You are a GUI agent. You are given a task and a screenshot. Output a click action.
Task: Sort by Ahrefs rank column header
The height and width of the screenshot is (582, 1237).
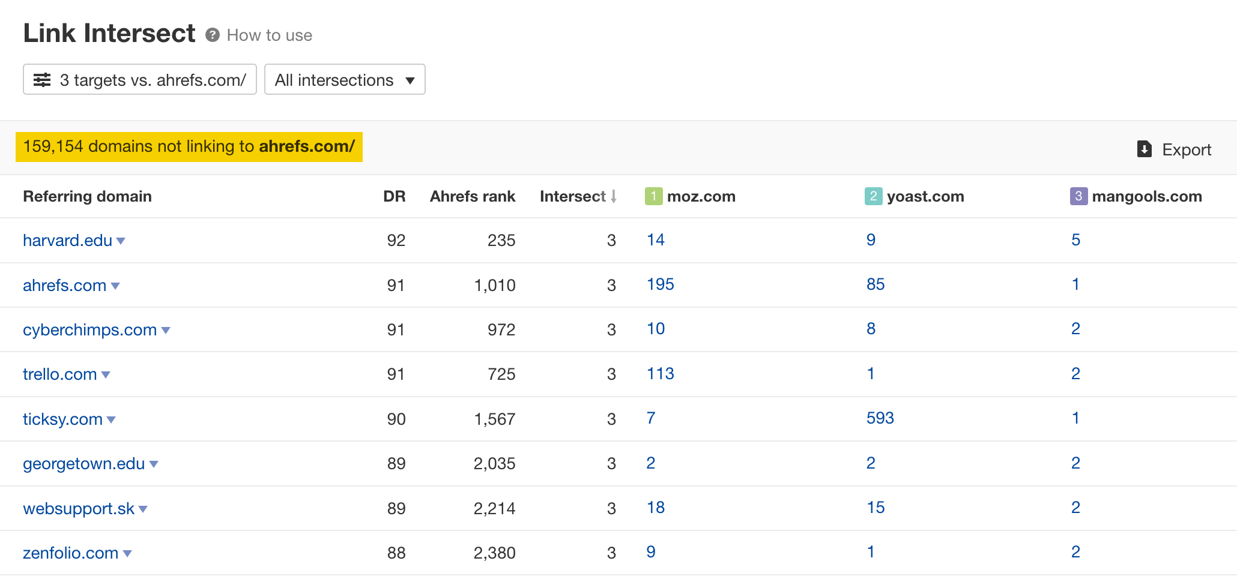472,196
